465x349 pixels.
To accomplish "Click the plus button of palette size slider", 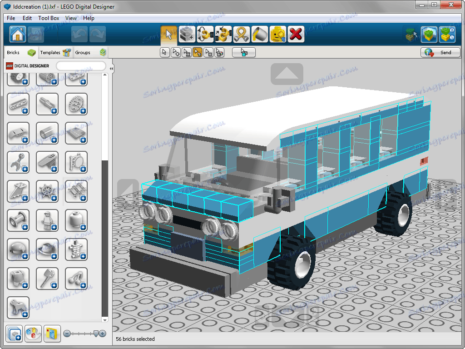I will click(x=103, y=334).
